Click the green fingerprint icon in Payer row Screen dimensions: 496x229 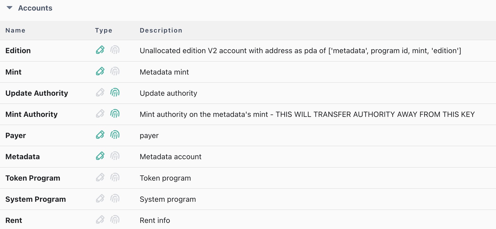click(x=115, y=135)
